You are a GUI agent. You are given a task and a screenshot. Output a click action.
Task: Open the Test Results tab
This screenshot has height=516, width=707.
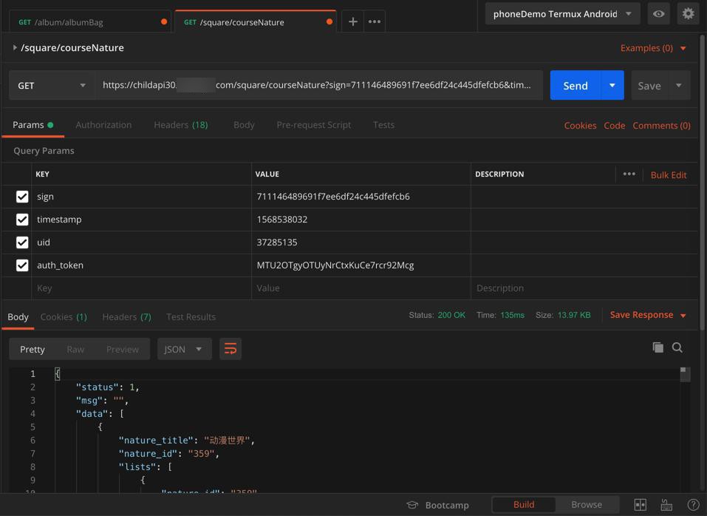click(x=191, y=317)
